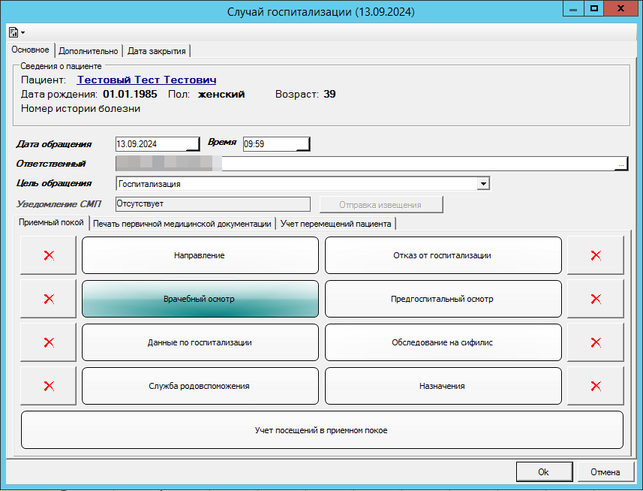643x491 pixels.
Task: Click red X beside Предгоспитальный осмотр
Action: point(596,299)
